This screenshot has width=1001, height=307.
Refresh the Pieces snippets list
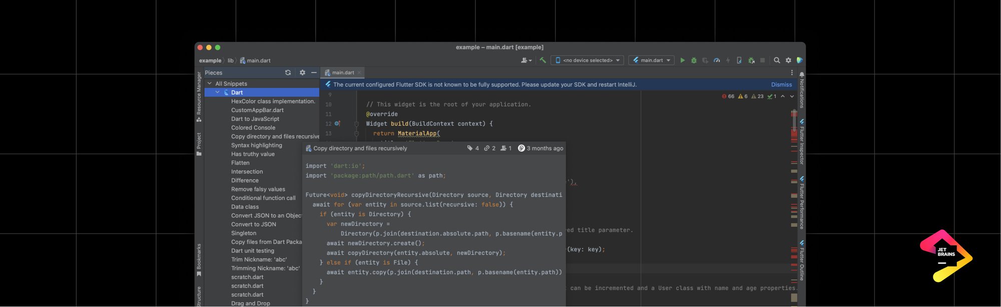tap(288, 72)
